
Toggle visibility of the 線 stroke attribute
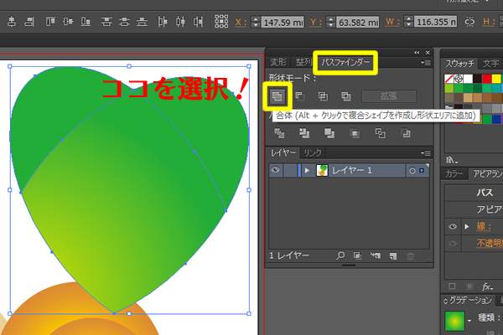pyautogui.click(x=452, y=226)
